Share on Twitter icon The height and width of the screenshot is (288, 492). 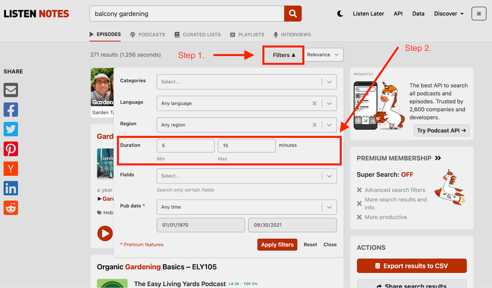point(11,129)
